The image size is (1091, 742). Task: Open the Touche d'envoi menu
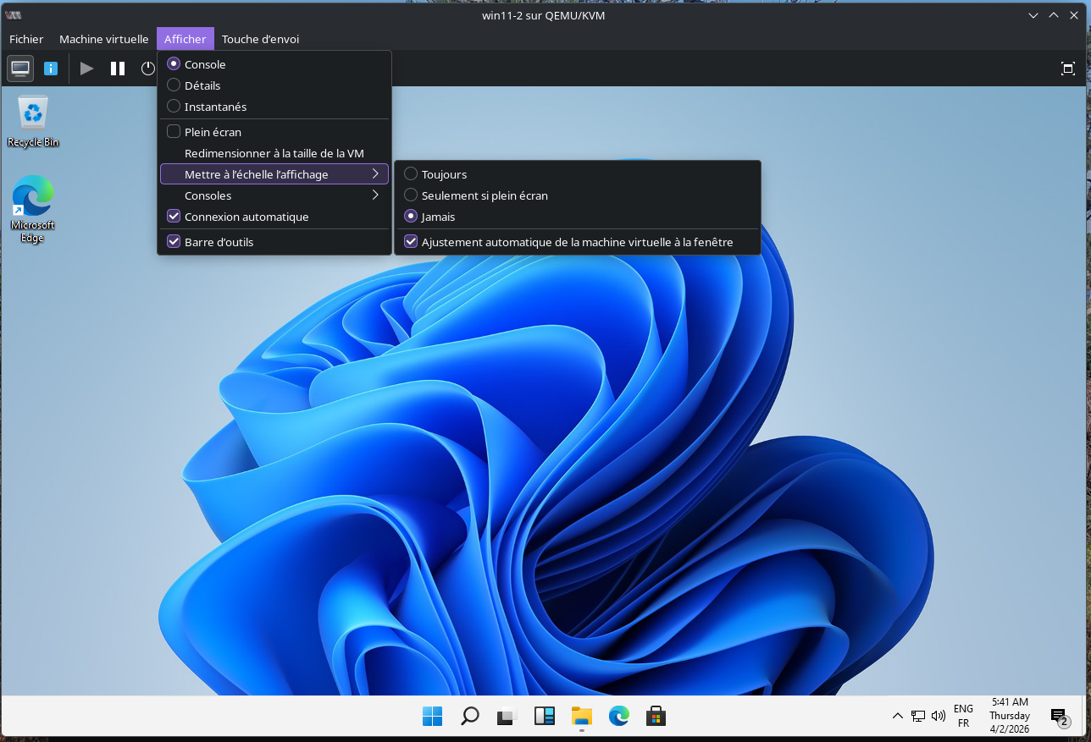(260, 39)
